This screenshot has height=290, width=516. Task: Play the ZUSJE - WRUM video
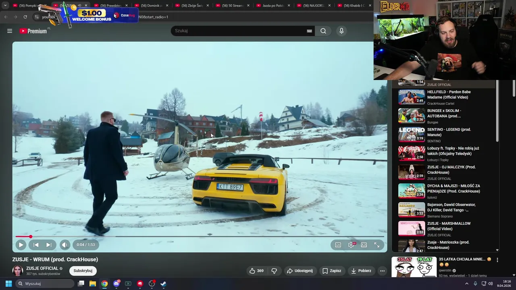pos(21,244)
